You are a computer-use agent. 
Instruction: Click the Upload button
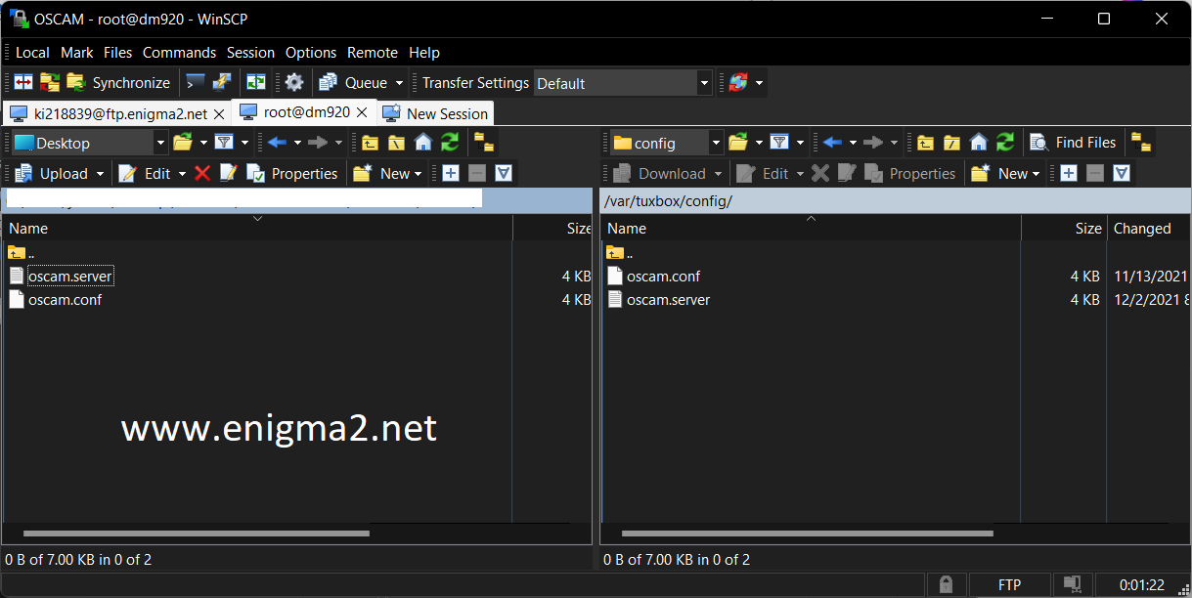point(51,173)
